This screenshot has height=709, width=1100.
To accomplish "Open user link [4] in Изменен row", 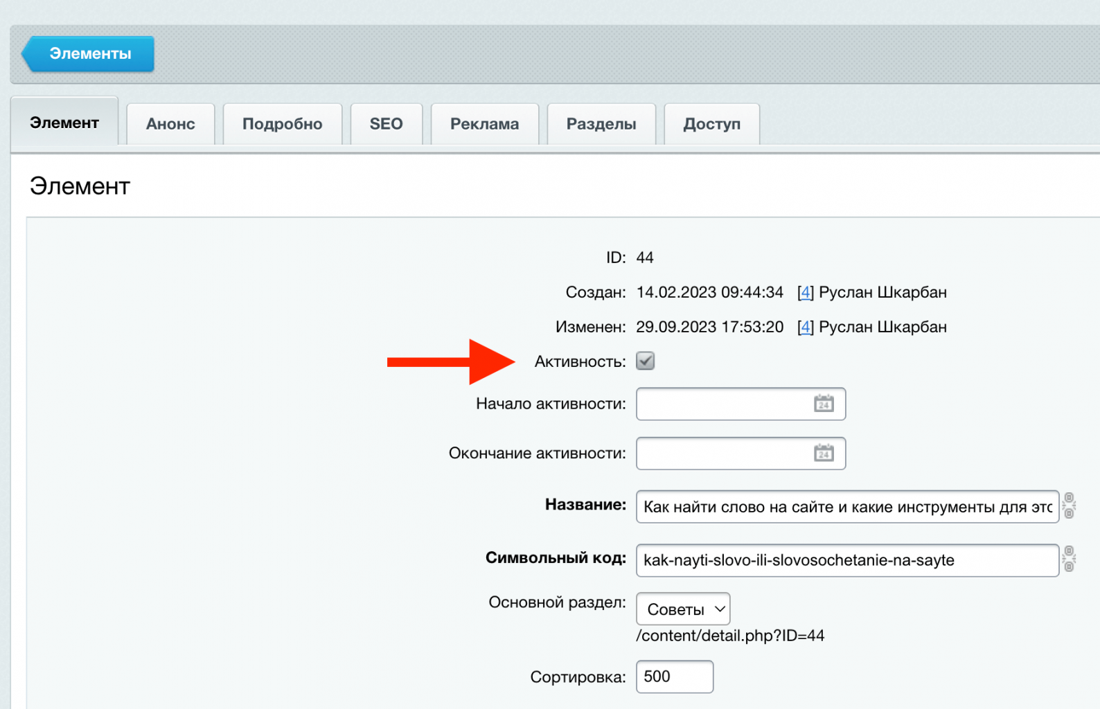I will pos(806,327).
